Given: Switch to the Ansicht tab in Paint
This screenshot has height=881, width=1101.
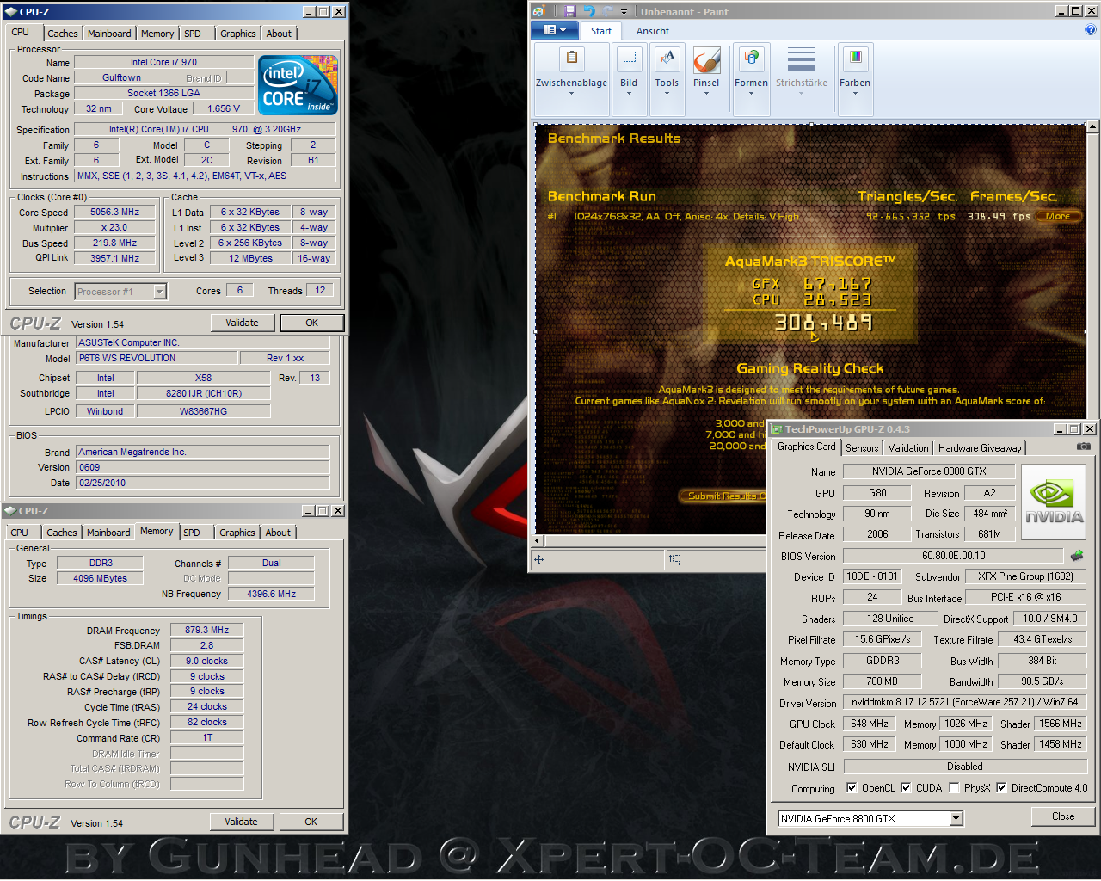Looking at the screenshot, I should [x=653, y=31].
